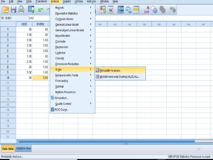Select the highlighted EVEN cell in row 10
Viewport: 213px width, 160px height.
[x=40, y=78]
